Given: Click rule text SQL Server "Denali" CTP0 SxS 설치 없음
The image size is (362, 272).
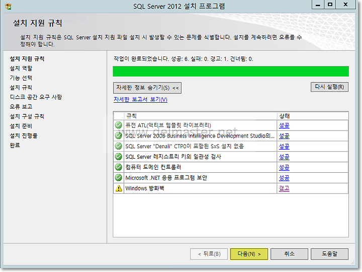Looking at the screenshot, I should (185, 146).
